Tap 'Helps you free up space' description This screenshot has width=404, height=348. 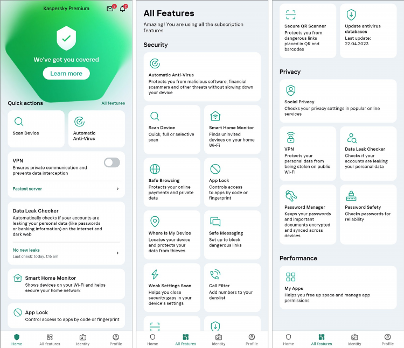click(x=327, y=298)
